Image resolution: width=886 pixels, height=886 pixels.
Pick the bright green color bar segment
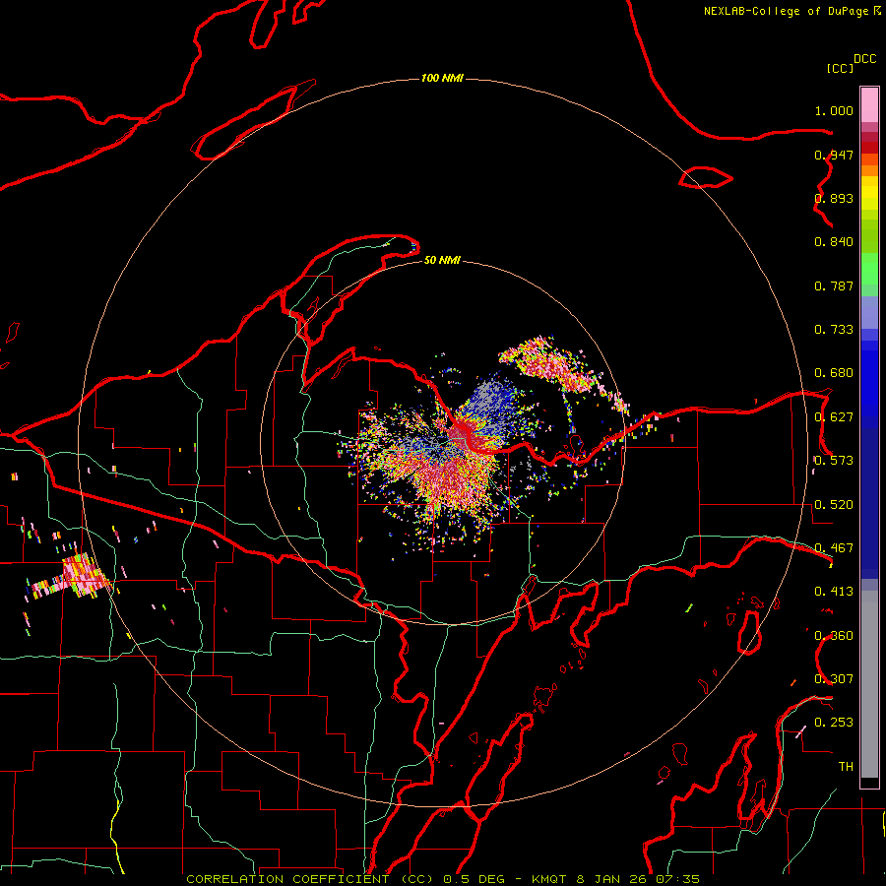point(869,269)
